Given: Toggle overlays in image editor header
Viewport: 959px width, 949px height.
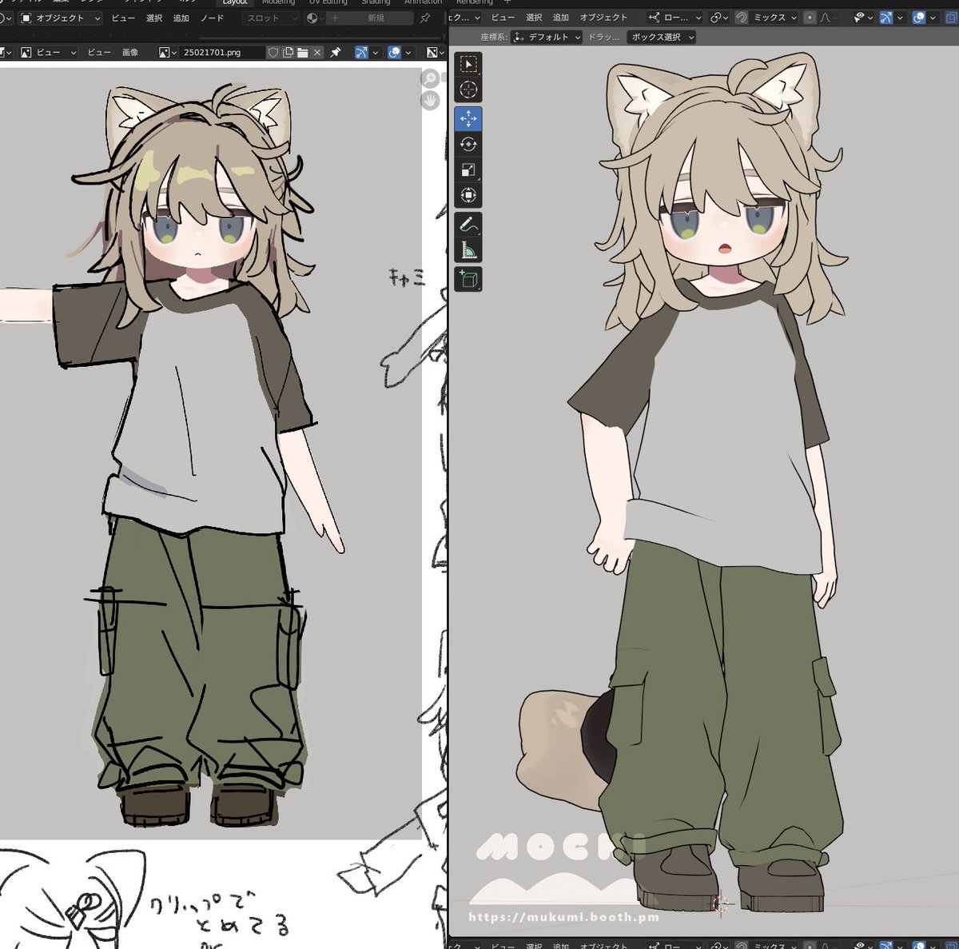Looking at the screenshot, I should click(394, 52).
